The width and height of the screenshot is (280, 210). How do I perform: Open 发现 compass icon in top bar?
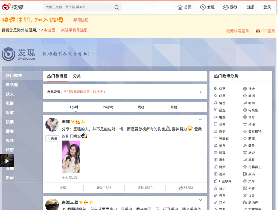tap(203, 7)
